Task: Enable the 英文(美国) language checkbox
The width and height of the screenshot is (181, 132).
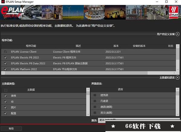Action: coord(95,113)
